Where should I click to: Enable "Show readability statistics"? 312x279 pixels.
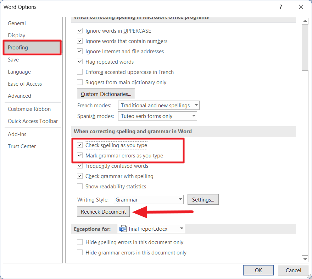point(80,186)
